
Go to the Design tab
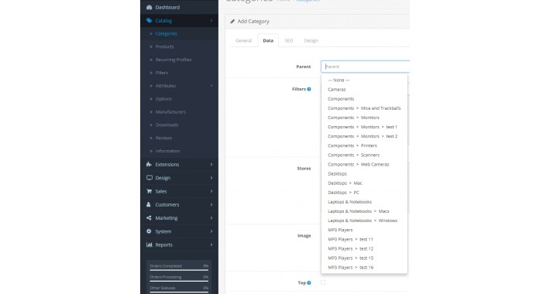tap(311, 41)
